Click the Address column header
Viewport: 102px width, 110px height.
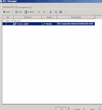click(28, 17)
